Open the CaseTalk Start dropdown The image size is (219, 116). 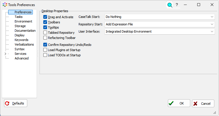tap(159, 17)
